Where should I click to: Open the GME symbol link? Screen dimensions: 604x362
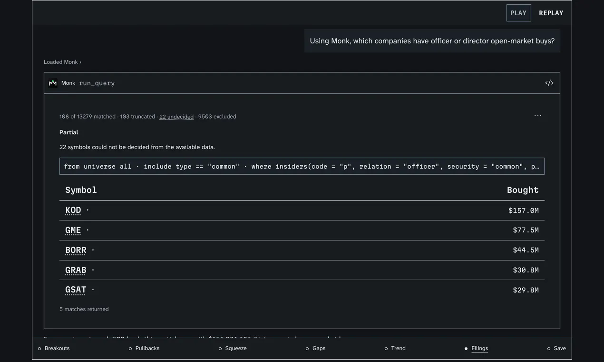coord(73,230)
